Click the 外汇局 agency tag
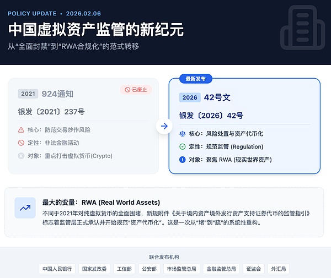This screenshot has width=331, height=278. [x=279, y=269]
